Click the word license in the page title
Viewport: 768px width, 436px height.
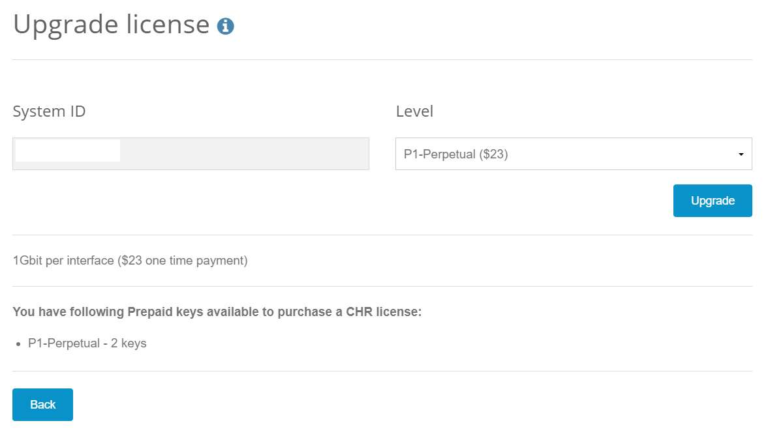click(168, 25)
